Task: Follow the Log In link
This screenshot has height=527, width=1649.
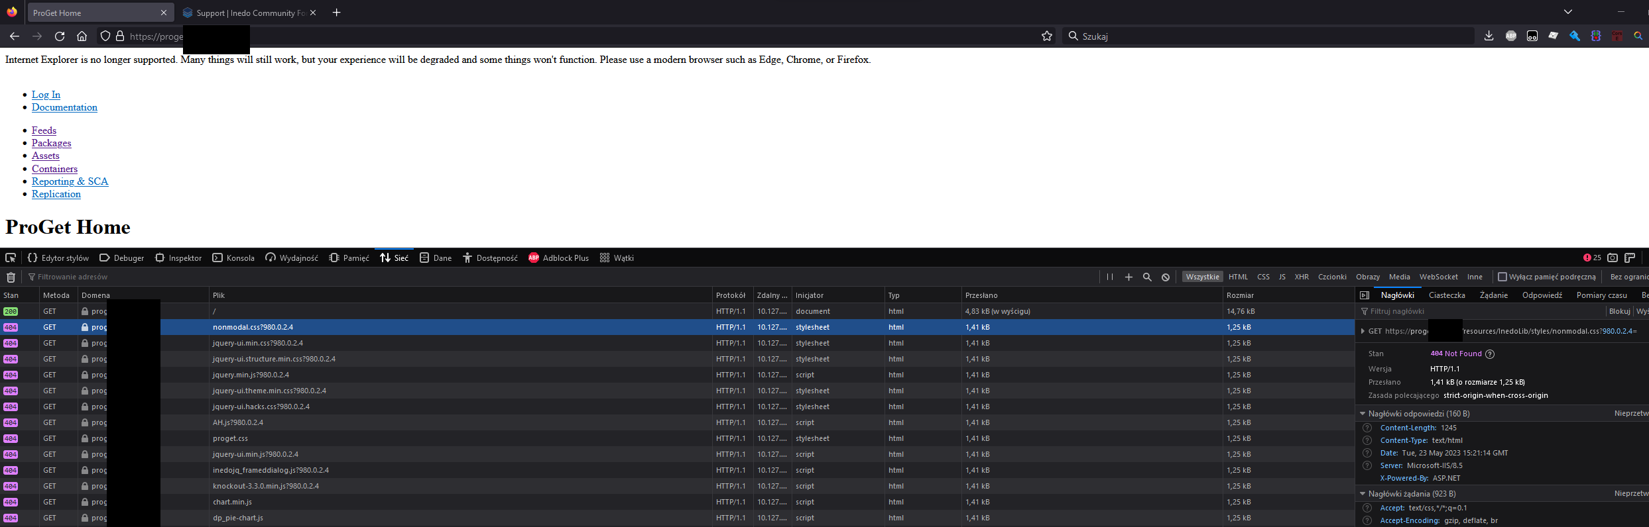Action: (x=46, y=95)
